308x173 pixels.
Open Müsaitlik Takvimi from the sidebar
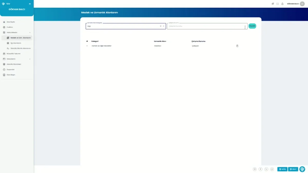coord(13,54)
